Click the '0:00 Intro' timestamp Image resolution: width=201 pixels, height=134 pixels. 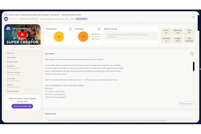(x=49, y=88)
